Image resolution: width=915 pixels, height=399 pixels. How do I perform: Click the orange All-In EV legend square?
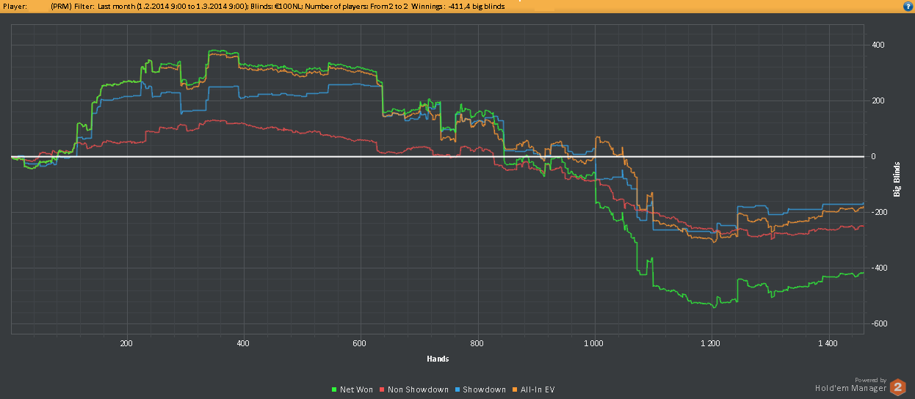pos(513,389)
